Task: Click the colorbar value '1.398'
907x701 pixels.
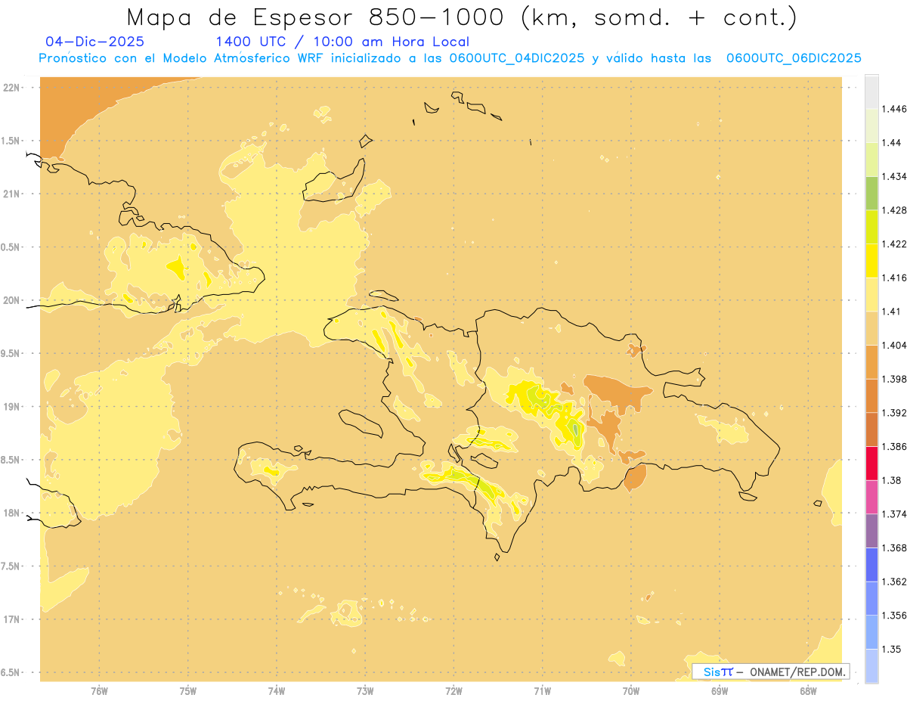Action: click(895, 379)
